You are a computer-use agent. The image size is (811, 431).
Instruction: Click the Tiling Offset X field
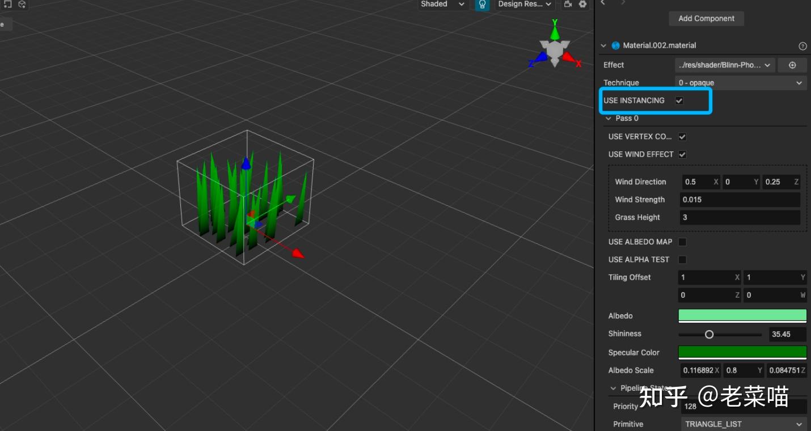point(710,277)
